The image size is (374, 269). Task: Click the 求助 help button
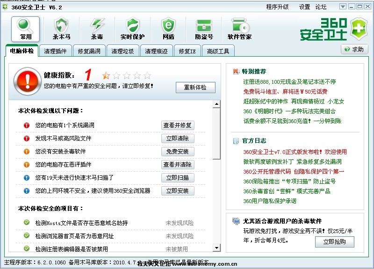pos(354,50)
